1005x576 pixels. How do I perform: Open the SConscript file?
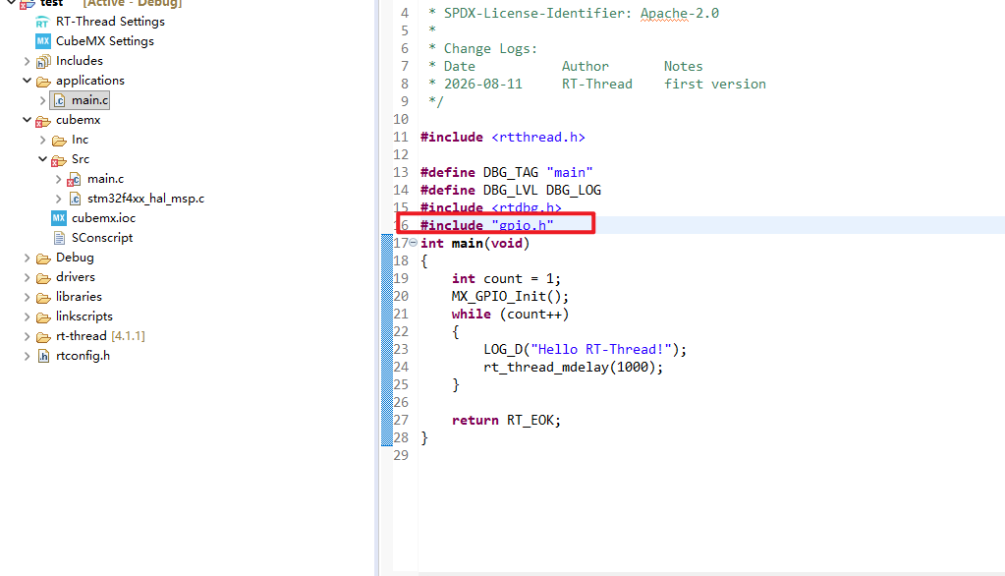(102, 238)
